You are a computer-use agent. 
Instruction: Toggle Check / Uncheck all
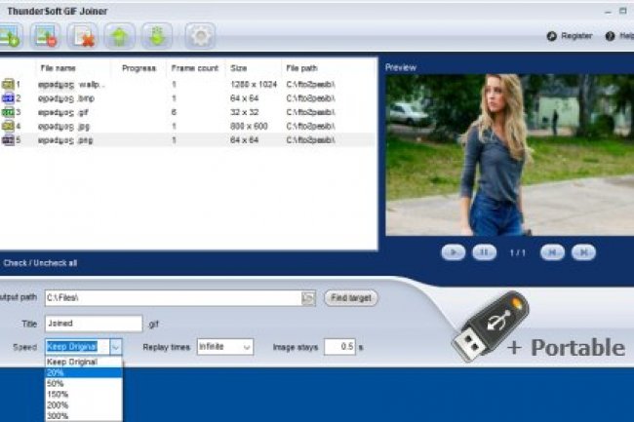point(41,263)
